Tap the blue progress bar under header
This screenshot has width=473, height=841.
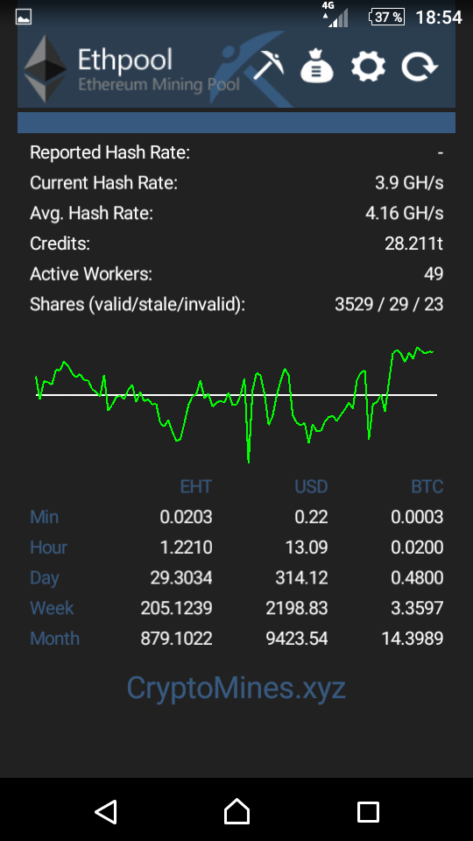coord(236,123)
